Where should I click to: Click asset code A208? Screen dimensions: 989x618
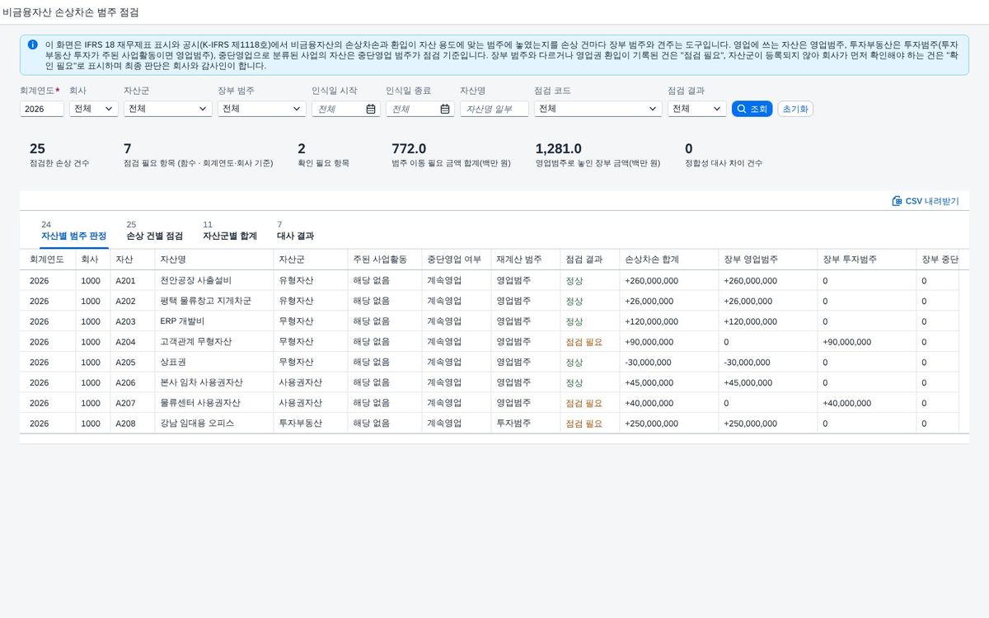pos(125,424)
